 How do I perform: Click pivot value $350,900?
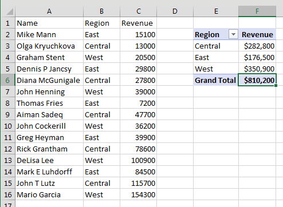pos(257,69)
